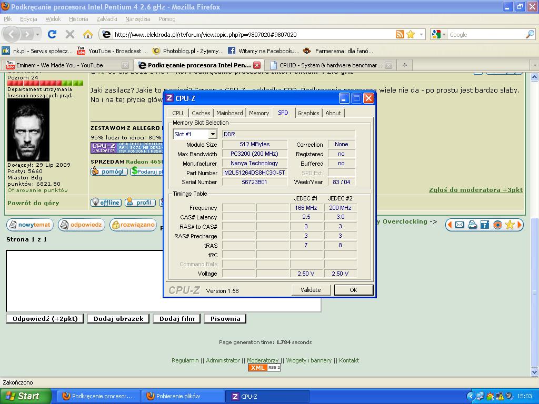Click the RSS feed icon in address bar
The image size is (539, 404).
pyautogui.click(x=400, y=34)
